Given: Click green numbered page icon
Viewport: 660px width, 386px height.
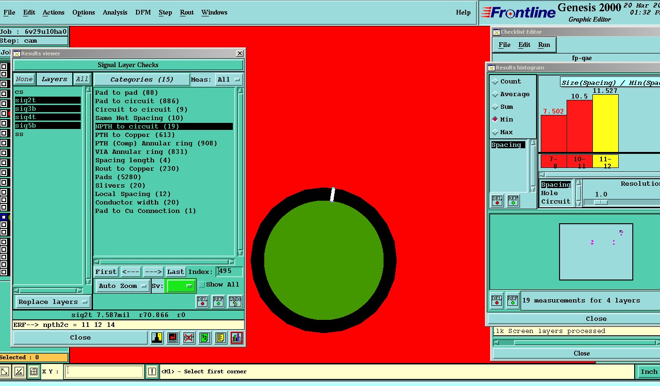Looking at the screenshot, I should pos(204,338).
